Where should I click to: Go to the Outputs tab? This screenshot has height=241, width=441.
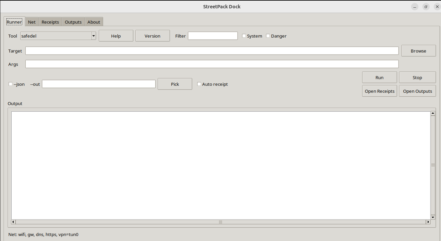73,22
